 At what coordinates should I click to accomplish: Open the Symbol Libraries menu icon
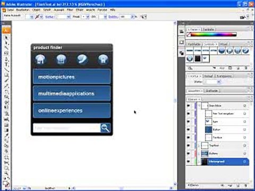click(x=190, y=68)
